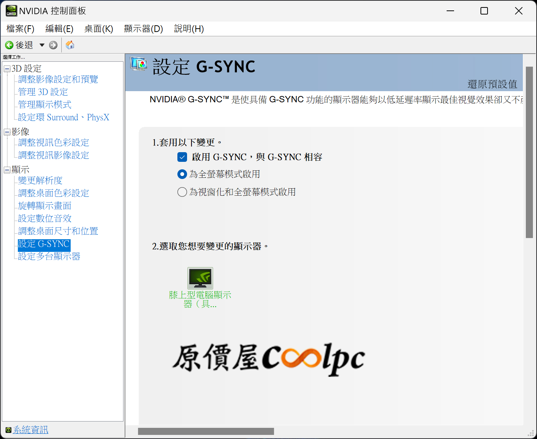The height and width of the screenshot is (439, 537).
Task: Click the 還原預設值 link
Action: (x=492, y=84)
